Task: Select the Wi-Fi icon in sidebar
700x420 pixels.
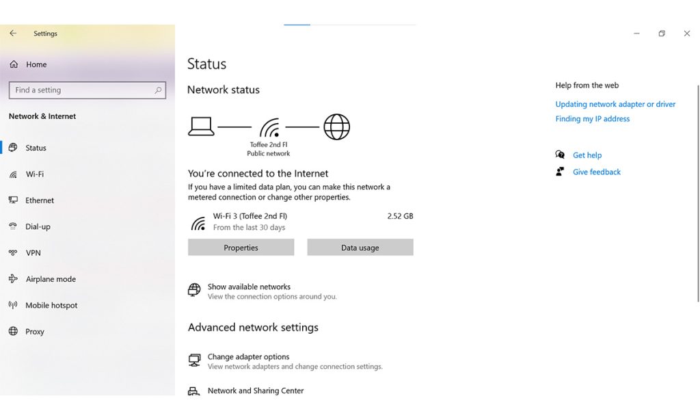Action: [14, 174]
